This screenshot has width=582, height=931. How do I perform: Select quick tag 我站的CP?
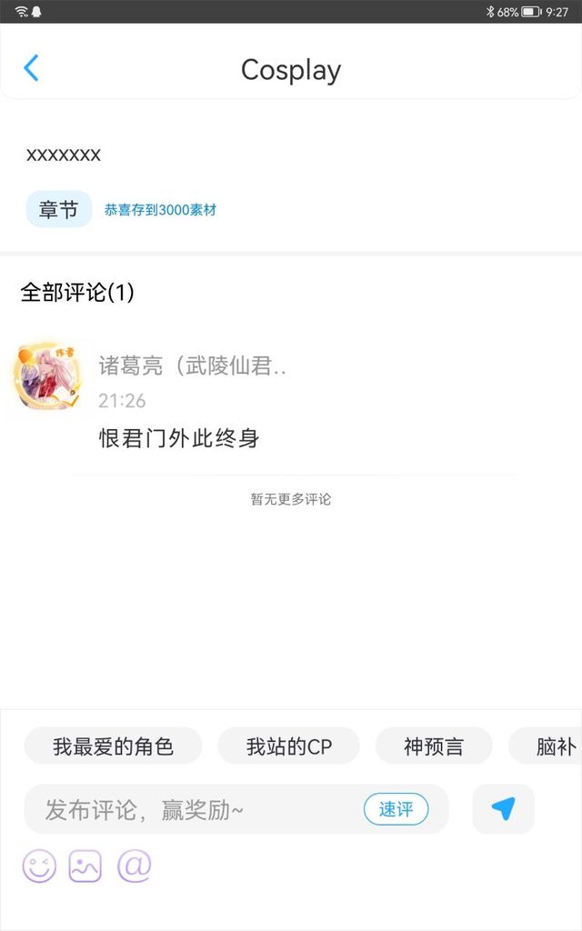288,746
